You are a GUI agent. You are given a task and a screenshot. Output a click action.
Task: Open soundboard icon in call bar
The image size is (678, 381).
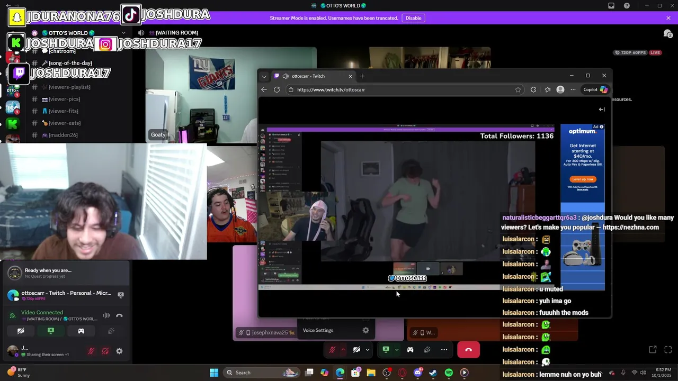(x=427, y=350)
